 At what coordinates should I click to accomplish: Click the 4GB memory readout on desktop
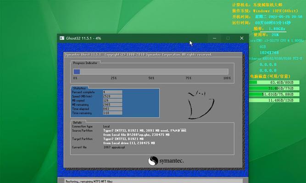(x=263, y=47)
